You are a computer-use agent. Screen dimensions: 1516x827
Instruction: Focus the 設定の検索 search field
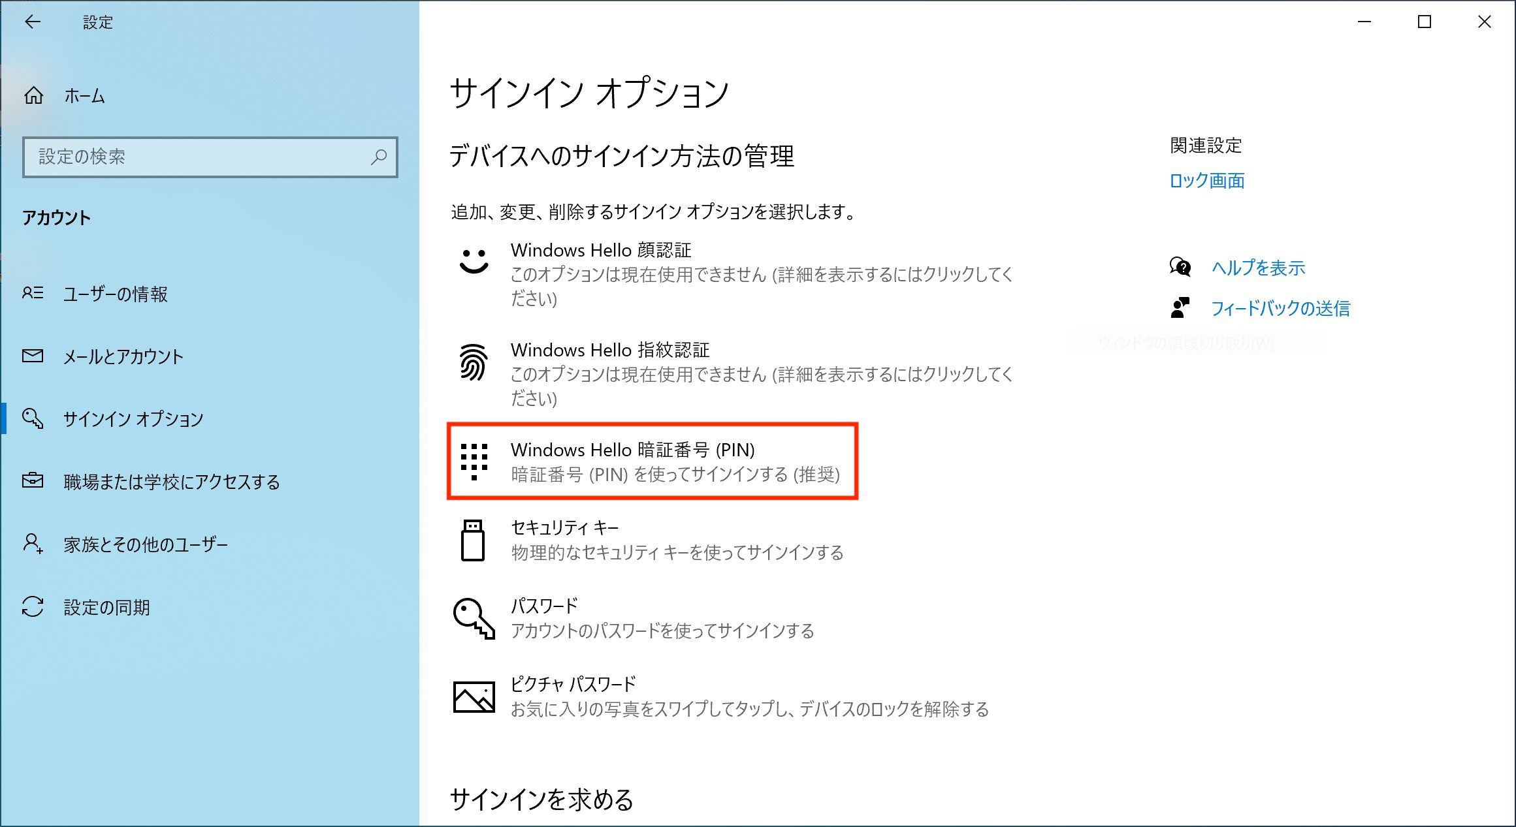click(210, 157)
